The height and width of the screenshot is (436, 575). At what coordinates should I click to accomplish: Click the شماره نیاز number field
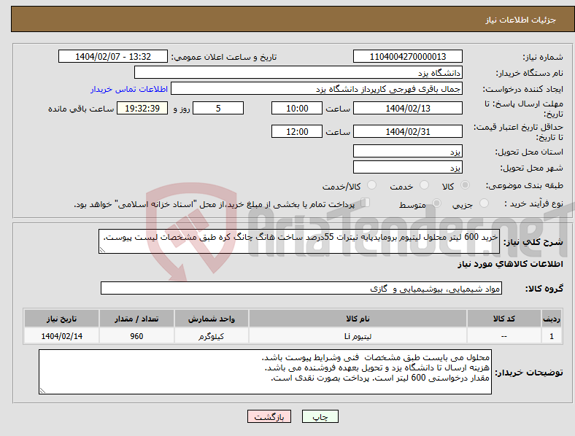407,56
